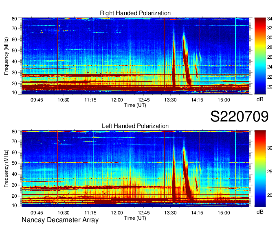Click Frequency (MHz) axis label of Left Handed plot
Viewport: 277px width, 225px height.
click(x=6, y=169)
